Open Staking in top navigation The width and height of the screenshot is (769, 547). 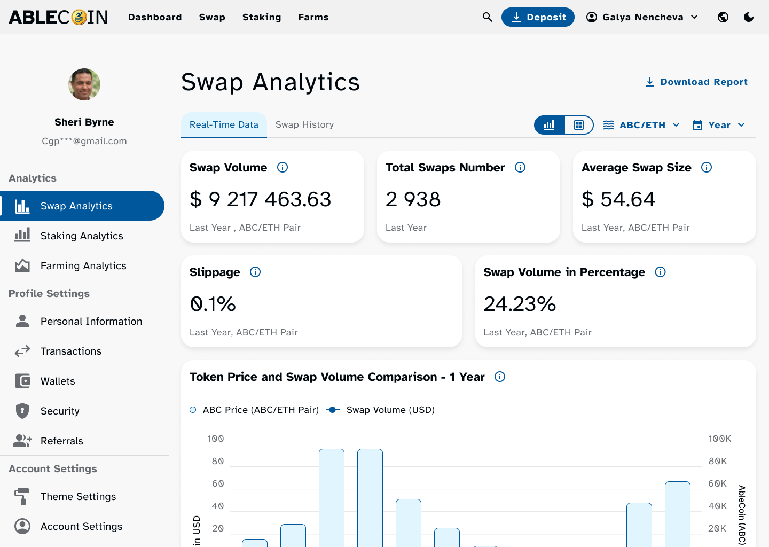(x=262, y=17)
